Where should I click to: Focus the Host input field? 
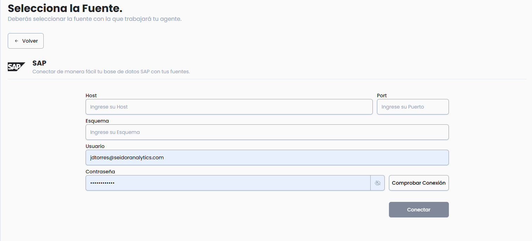[229, 107]
